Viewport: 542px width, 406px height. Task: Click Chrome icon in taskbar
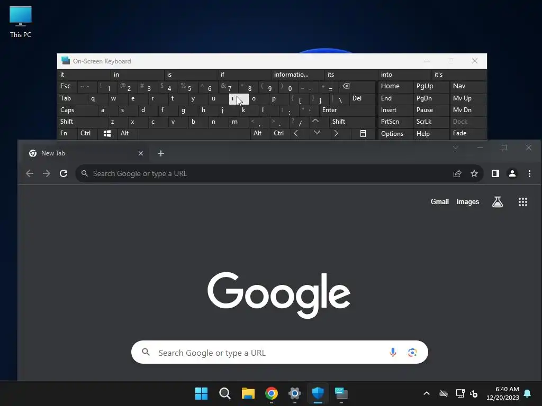click(x=272, y=393)
